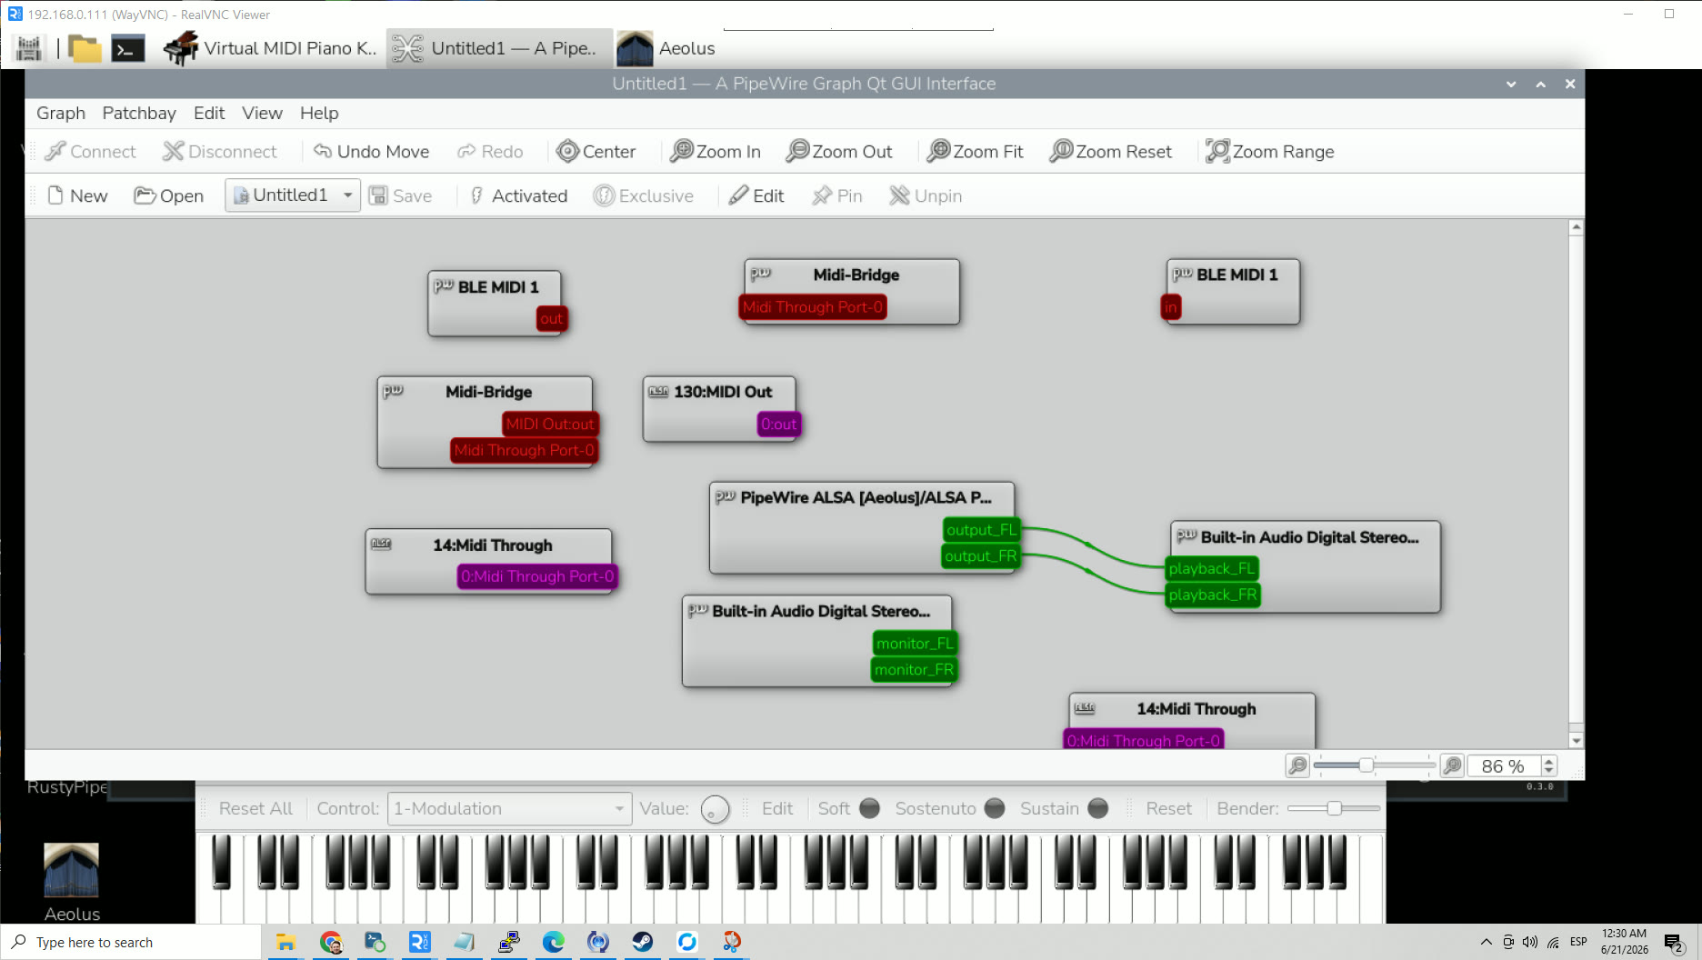Click Reset All in the piano toolbar
The height and width of the screenshot is (960, 1702).
[x=255, y=808]
